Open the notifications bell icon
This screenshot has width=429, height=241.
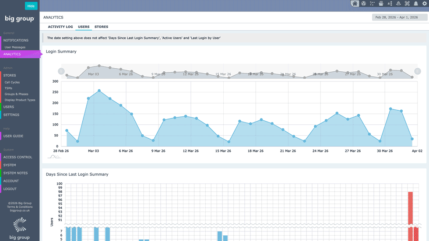416,3
